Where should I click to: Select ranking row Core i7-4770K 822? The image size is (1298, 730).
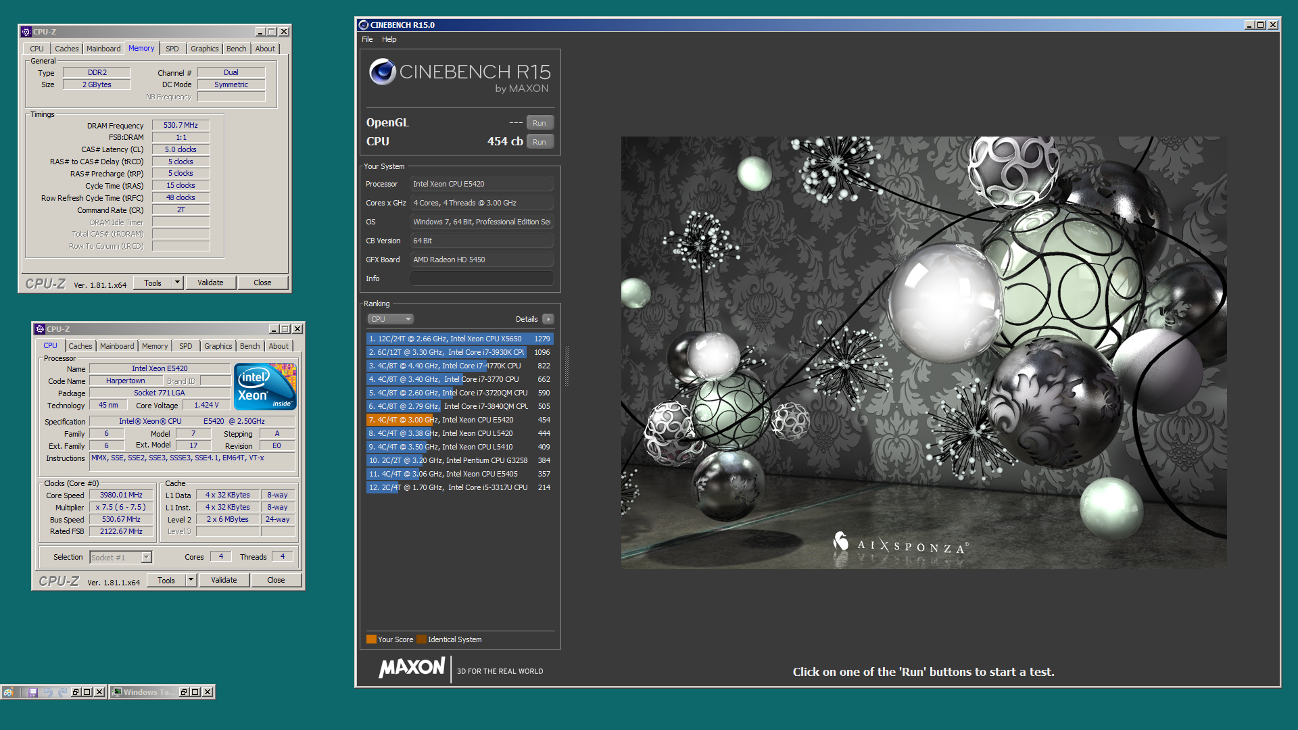[x=460, y=366]
